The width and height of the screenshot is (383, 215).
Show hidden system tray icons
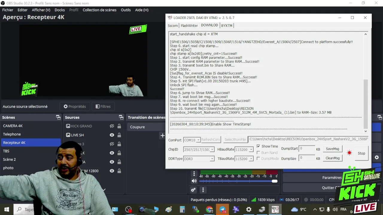point(314,210)
